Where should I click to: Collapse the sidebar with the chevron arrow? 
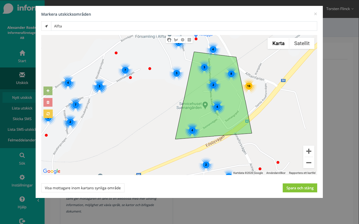click(38, 200)
